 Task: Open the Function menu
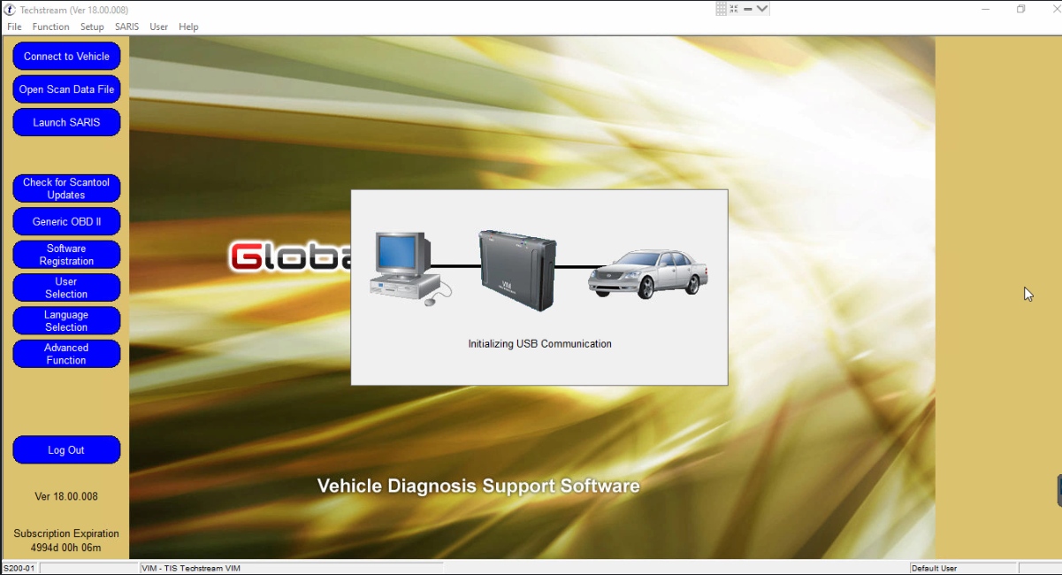(x=50, y=27)
